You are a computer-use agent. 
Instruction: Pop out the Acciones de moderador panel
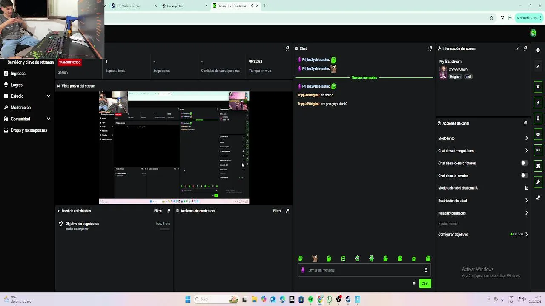point(287,211)
